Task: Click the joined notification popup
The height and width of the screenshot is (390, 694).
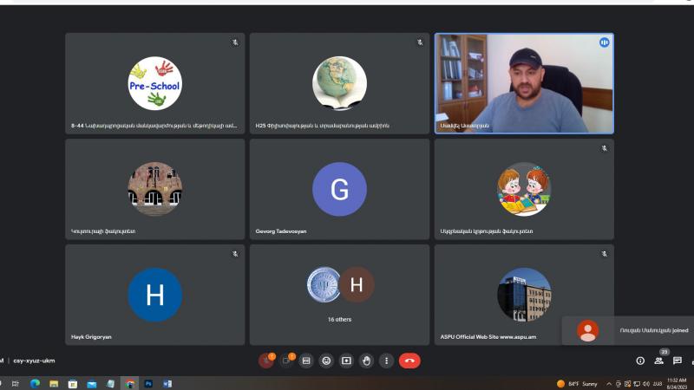Action: click(x=628, y=330)
